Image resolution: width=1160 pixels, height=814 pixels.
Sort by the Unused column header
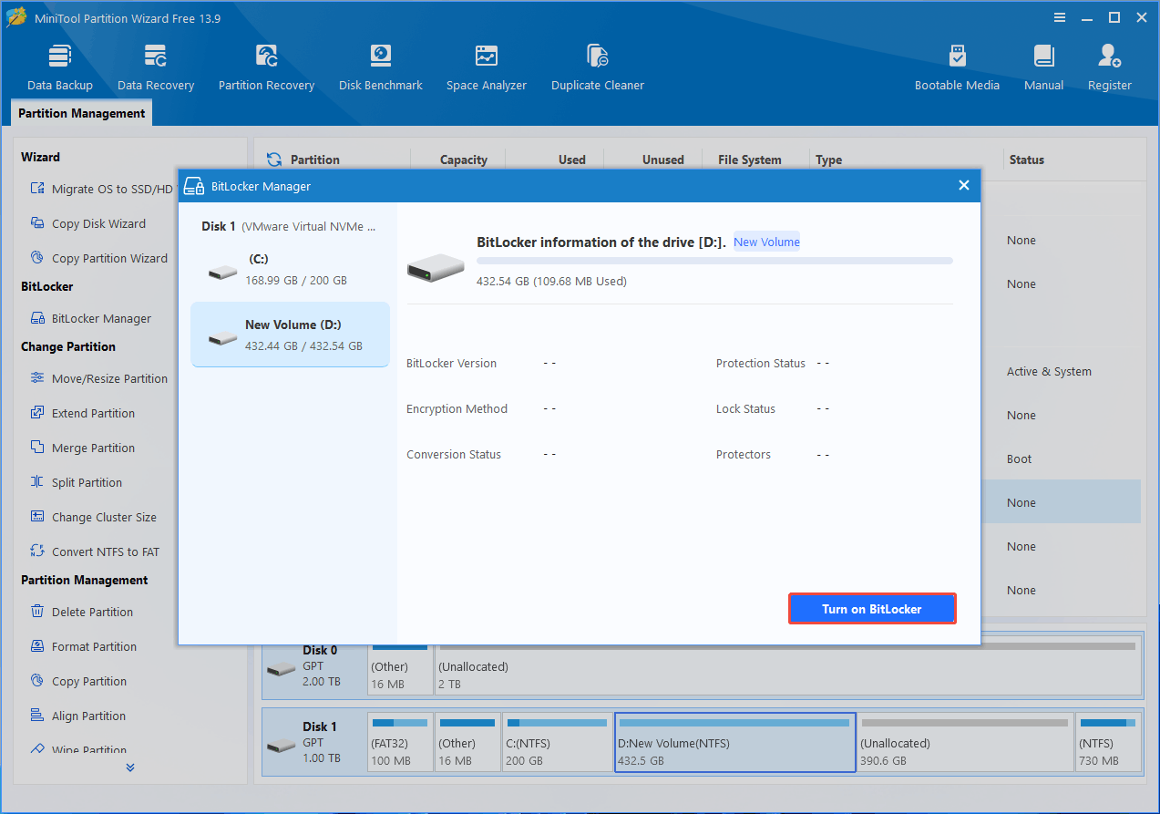coord(663,160)
